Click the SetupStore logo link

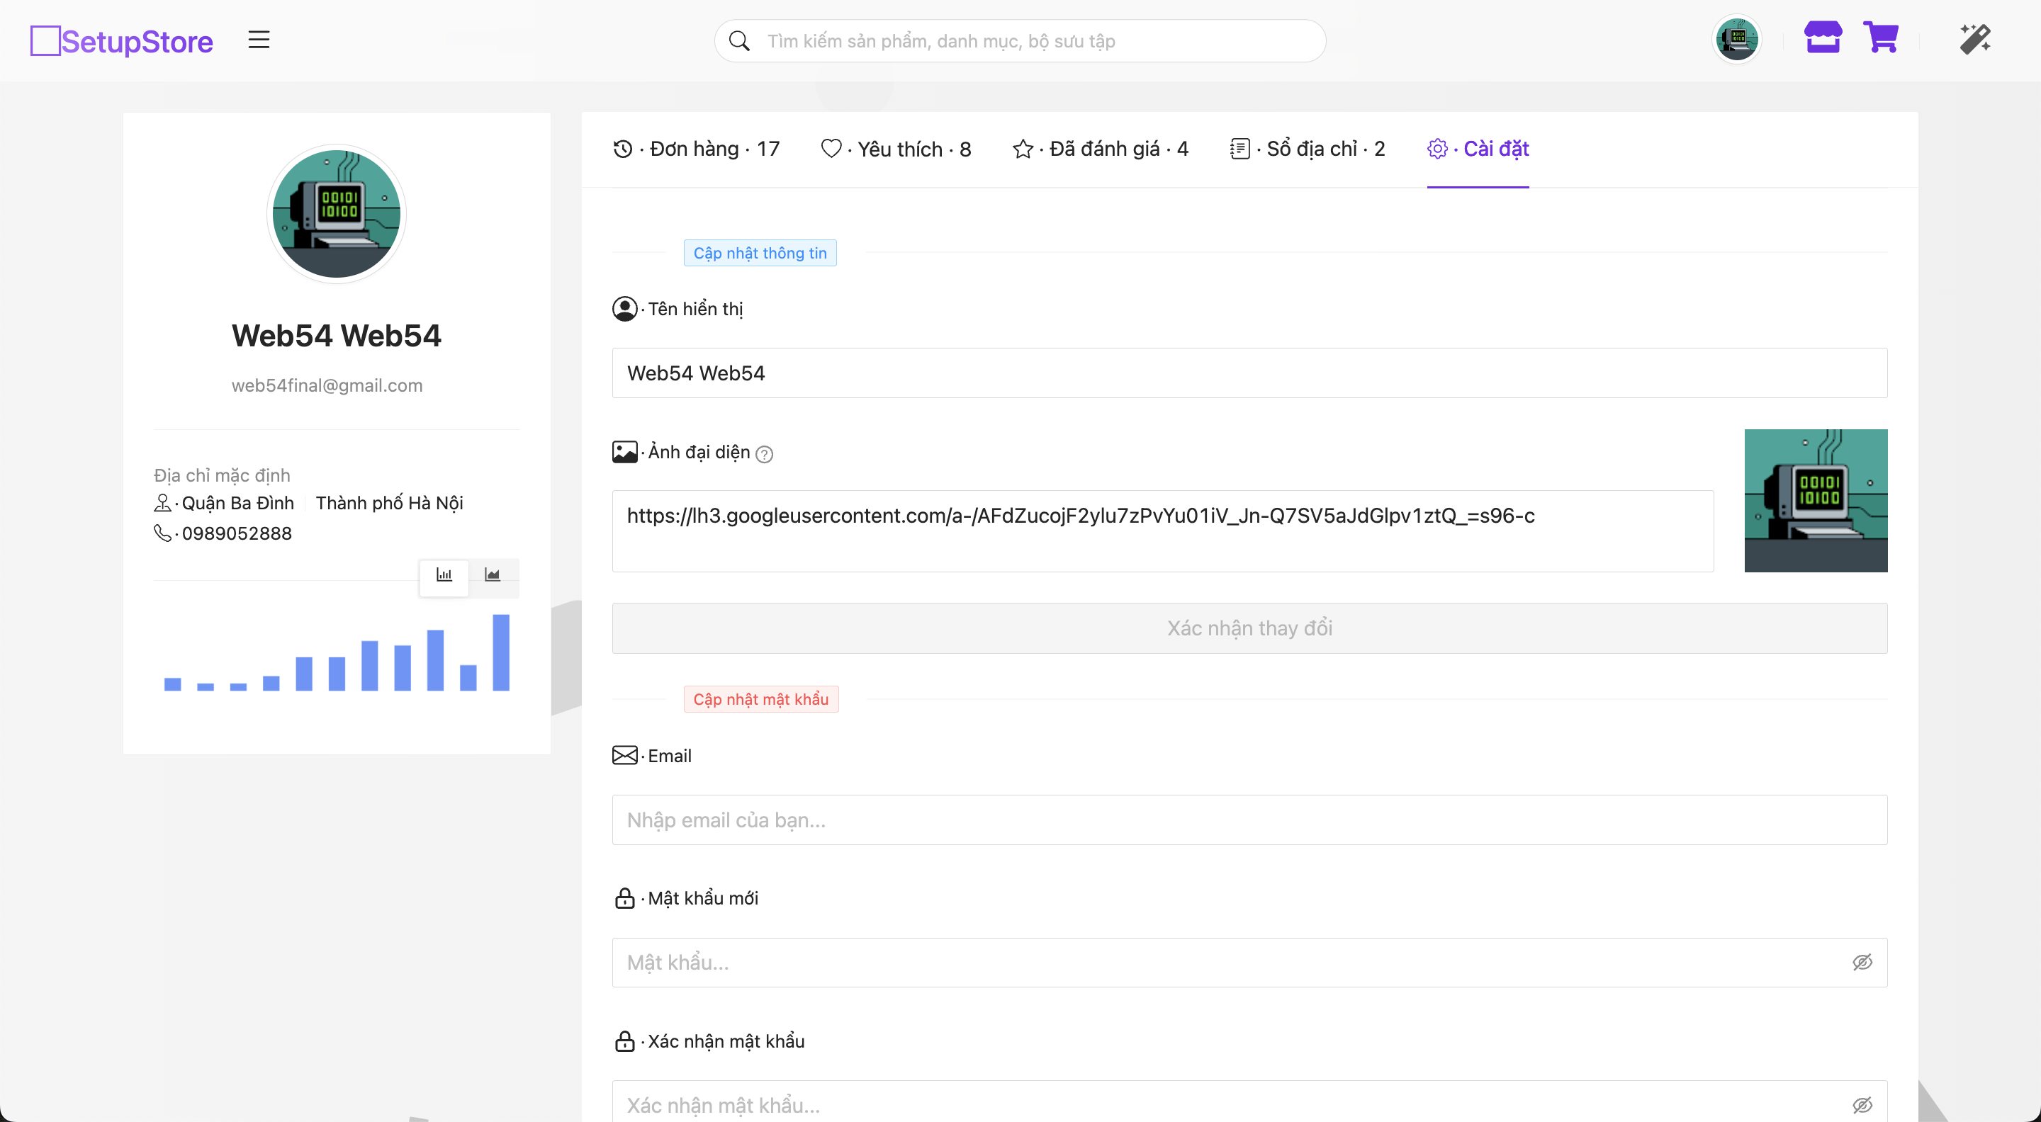coord(122,41)
